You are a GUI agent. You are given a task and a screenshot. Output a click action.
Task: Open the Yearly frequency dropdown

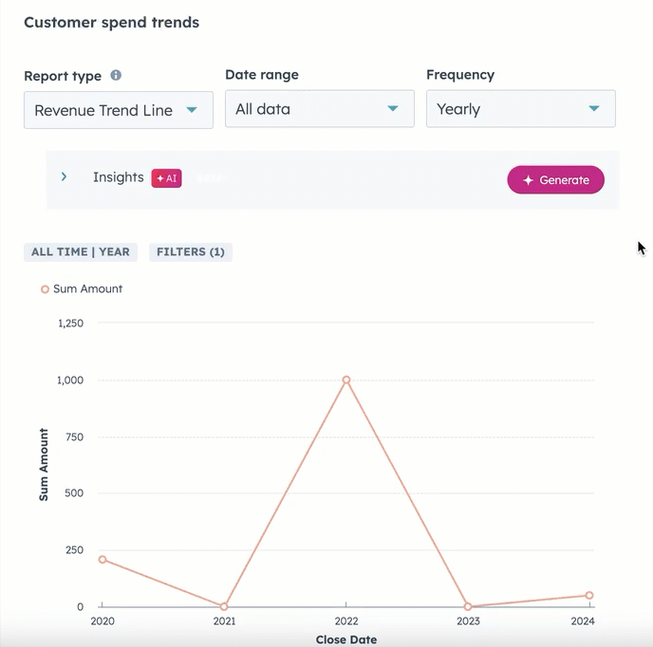tap(520, 109)
